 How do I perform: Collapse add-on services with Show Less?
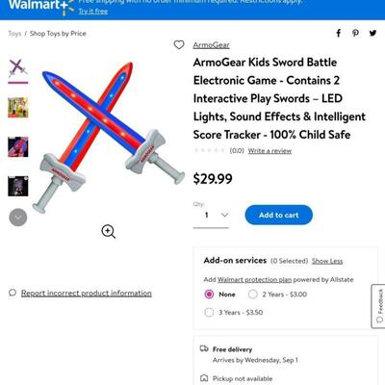327,261
